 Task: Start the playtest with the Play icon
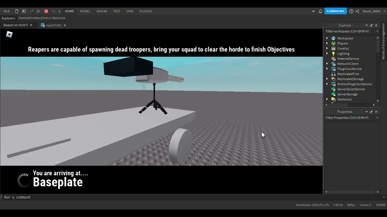point(38,11)
